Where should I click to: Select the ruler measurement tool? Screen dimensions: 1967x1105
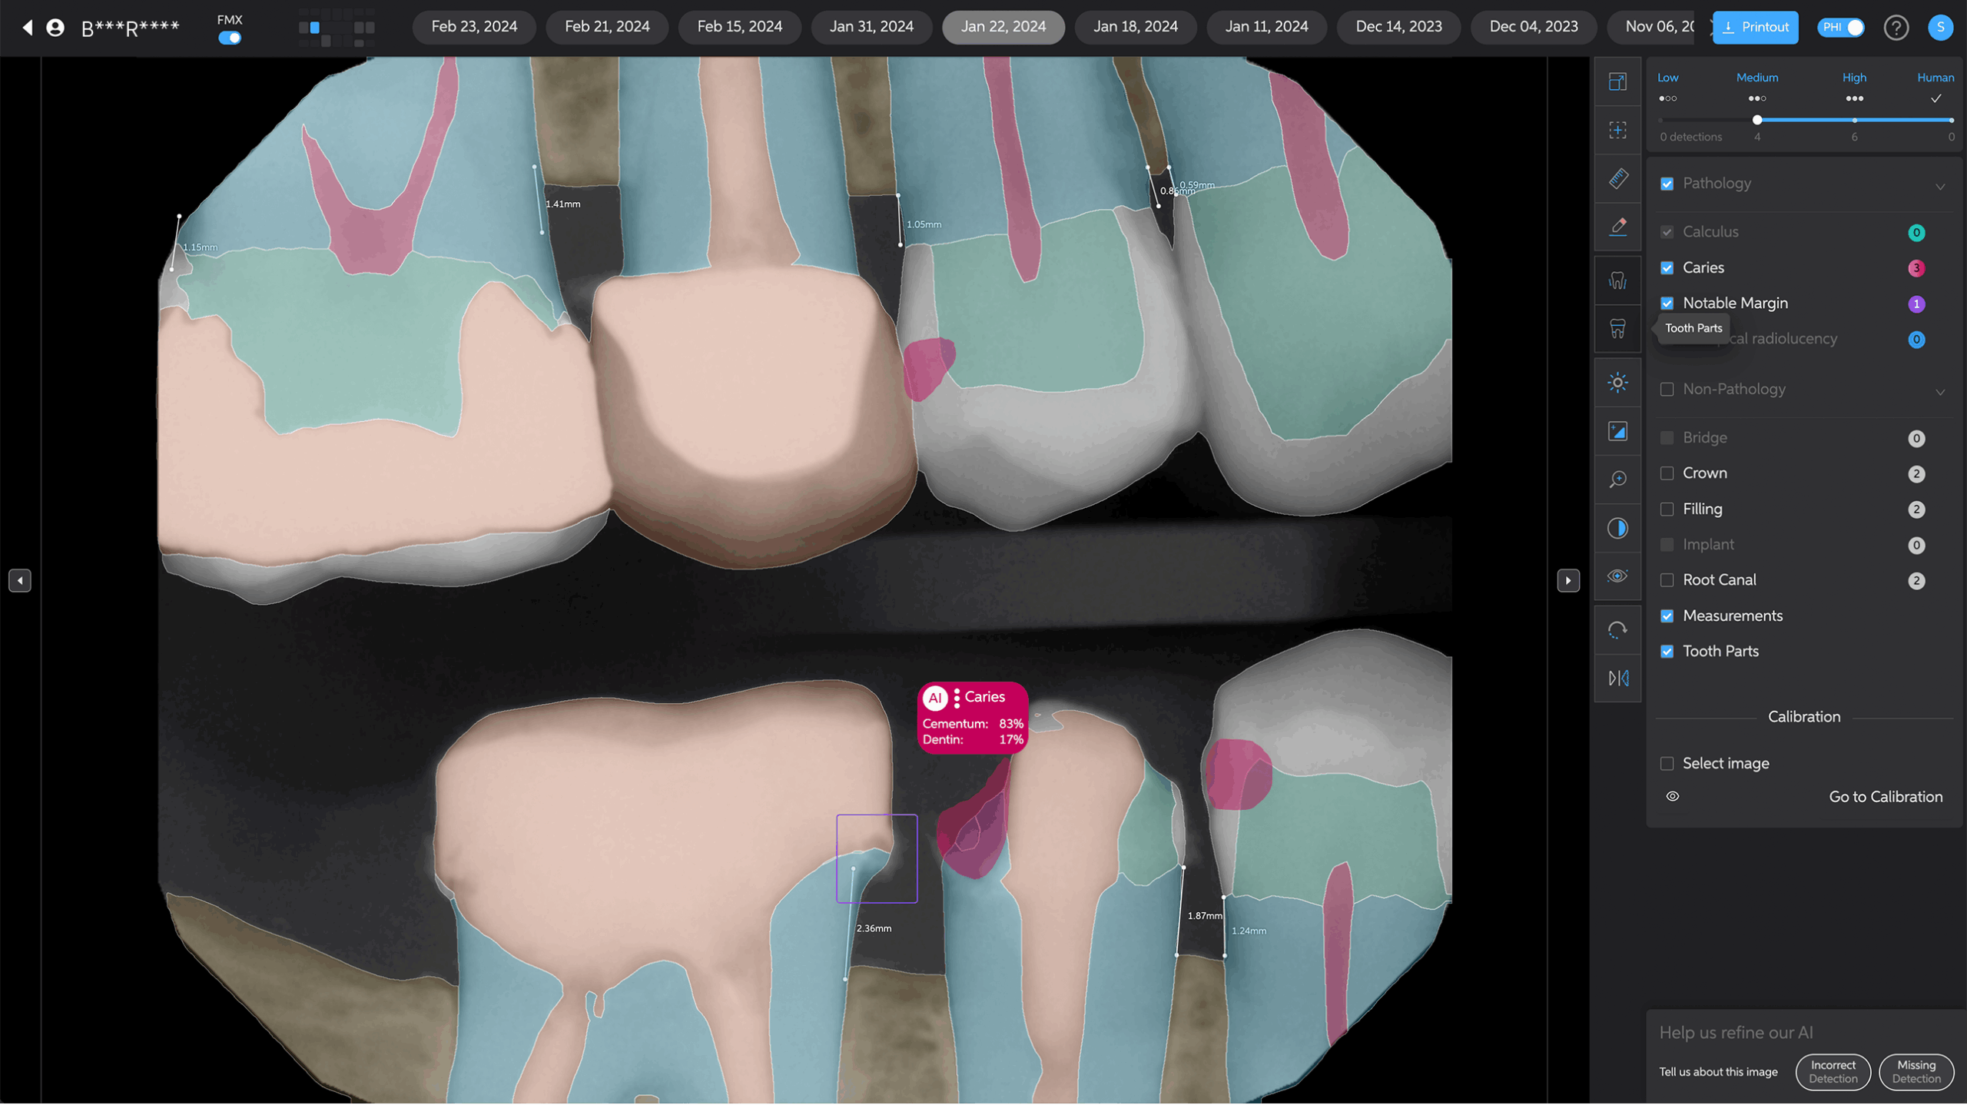[1617, 178]
